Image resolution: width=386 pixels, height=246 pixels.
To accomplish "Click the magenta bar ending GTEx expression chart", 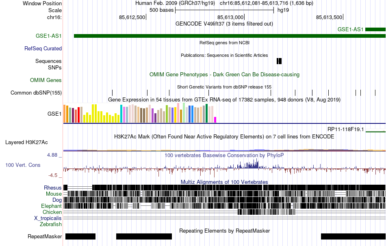I will pos(215,120).
